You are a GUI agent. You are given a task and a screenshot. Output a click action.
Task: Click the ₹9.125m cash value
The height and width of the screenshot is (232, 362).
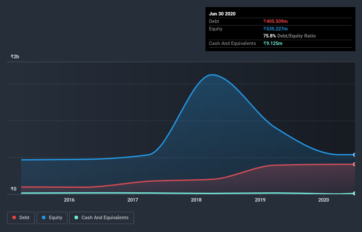click(x=273, y=43)
